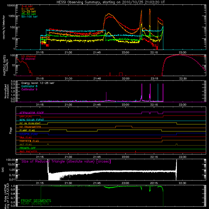Screen dimensions: 209x209
Task: Click the '10000' tick label on the counts axis
Action: click(x=11, y=5)
